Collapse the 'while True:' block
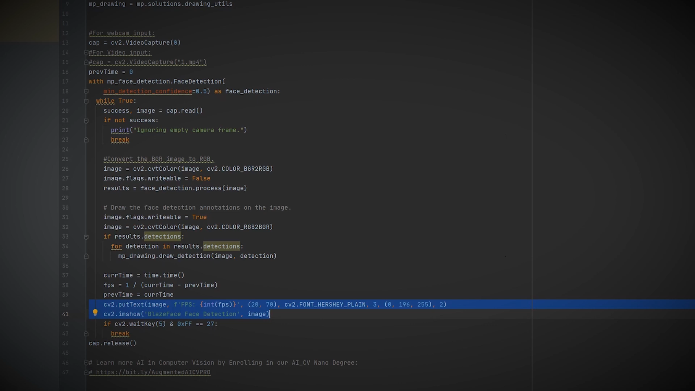This screenshot has width=695, height=391. (86, 101)
